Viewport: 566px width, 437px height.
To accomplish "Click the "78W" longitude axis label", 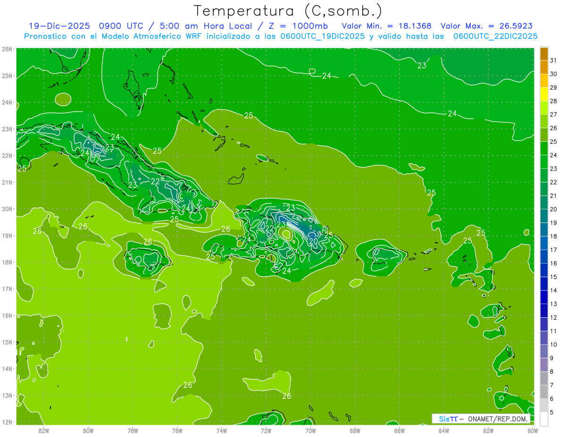I will [x=133, y=430].
